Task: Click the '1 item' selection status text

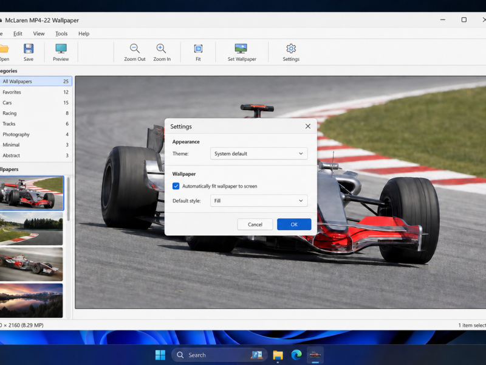Action: pos(472,325)
